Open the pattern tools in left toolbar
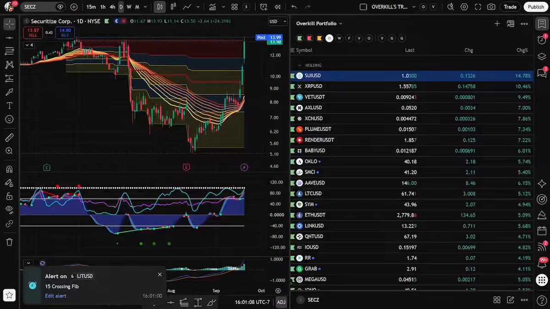550x309 pixels. (x=9, y=65)
